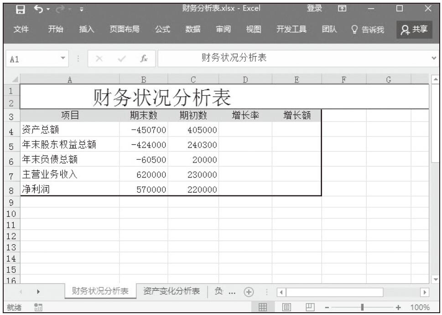Click the Share button with person icon
This screenshot has height=315, width=442.
[414, 30]
